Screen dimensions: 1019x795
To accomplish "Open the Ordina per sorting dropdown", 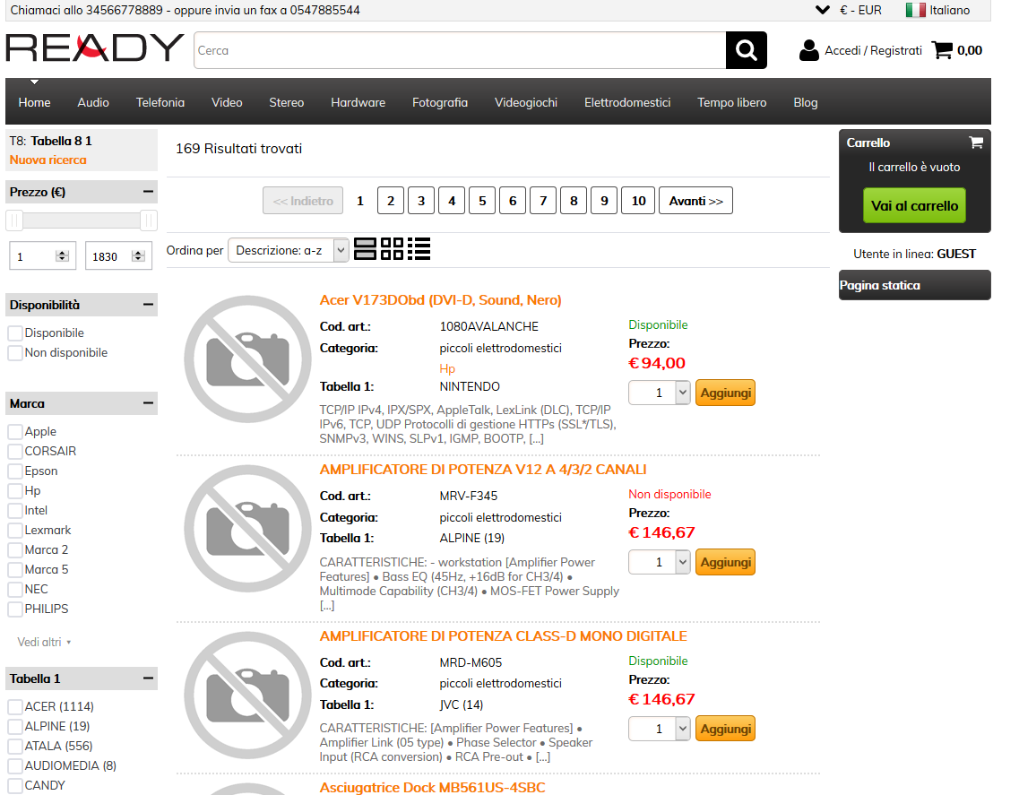I will coord(288,250).
